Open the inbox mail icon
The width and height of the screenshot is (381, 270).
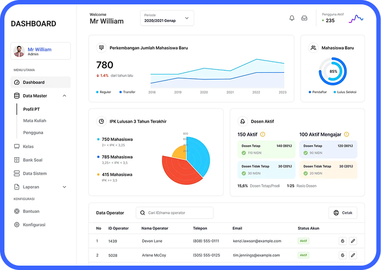tap(304, 18)
